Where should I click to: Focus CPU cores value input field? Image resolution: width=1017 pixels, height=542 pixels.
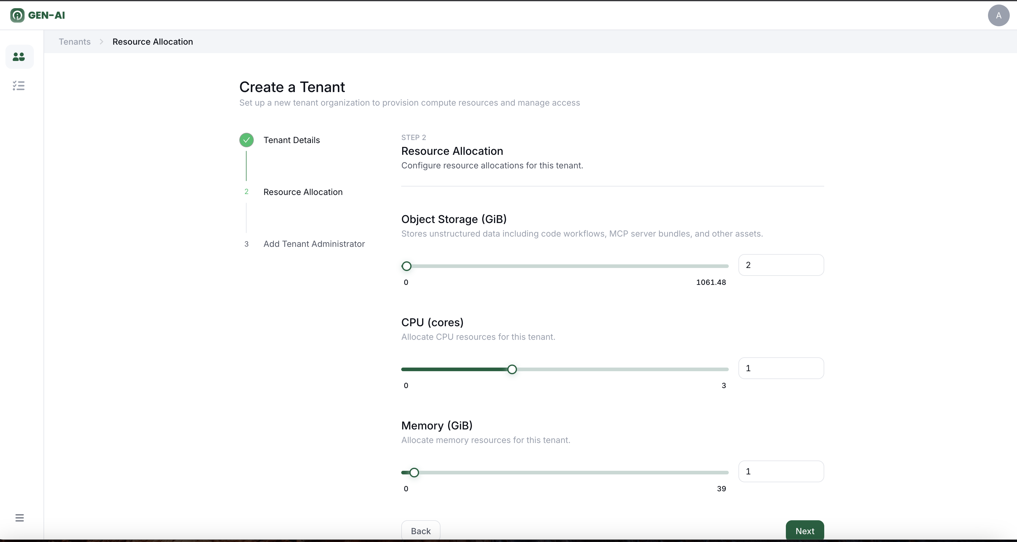pyautogui.click(x=780, y=368)
